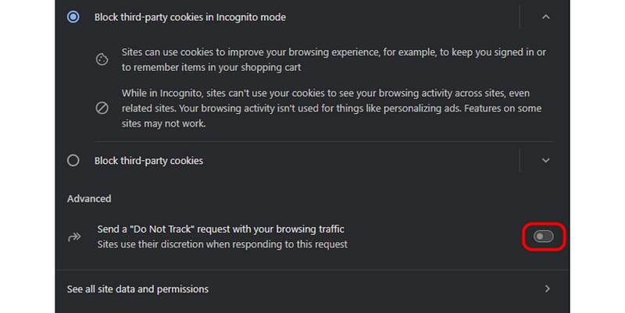
Task: Enable the Do Not Track toggle switch
Action: 543,236
